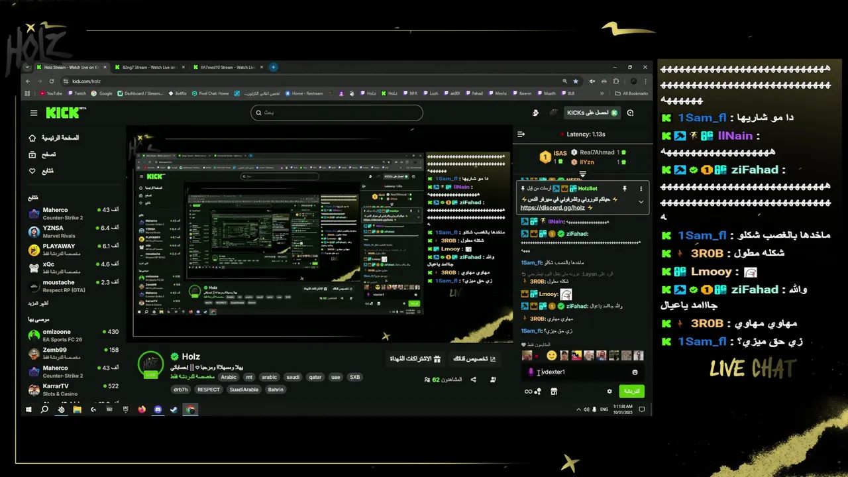The width and height of the screenshot is (848, 477).
Task: Click the get KICKs button
Action: click(592, 113)
